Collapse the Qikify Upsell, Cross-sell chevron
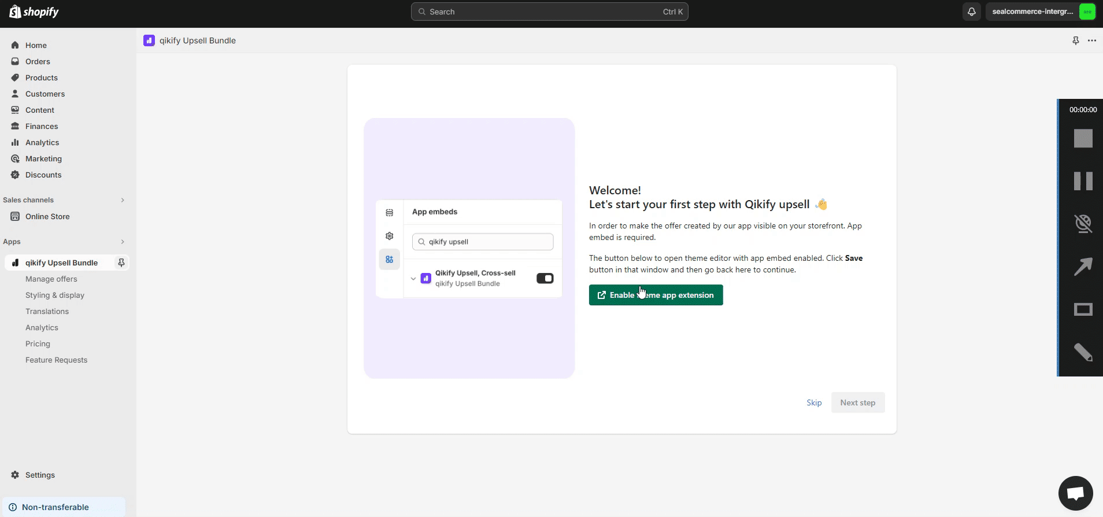 click(413, 278)
